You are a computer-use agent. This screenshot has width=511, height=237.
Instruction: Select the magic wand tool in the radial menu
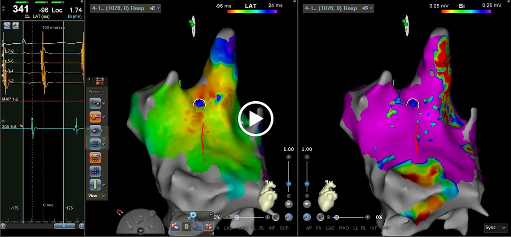point(141,220)
